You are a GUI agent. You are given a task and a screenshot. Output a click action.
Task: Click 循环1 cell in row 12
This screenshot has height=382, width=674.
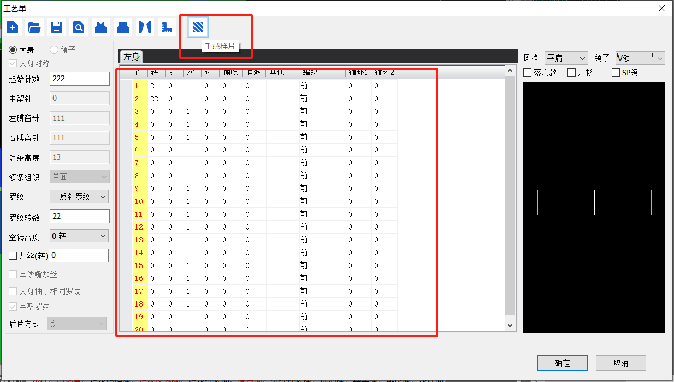click(358, 227)
